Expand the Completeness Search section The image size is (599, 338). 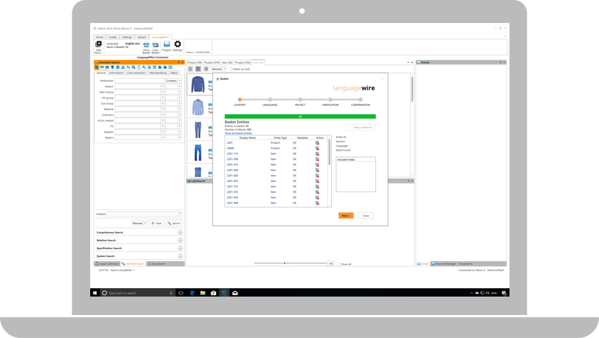coord(180,232)
